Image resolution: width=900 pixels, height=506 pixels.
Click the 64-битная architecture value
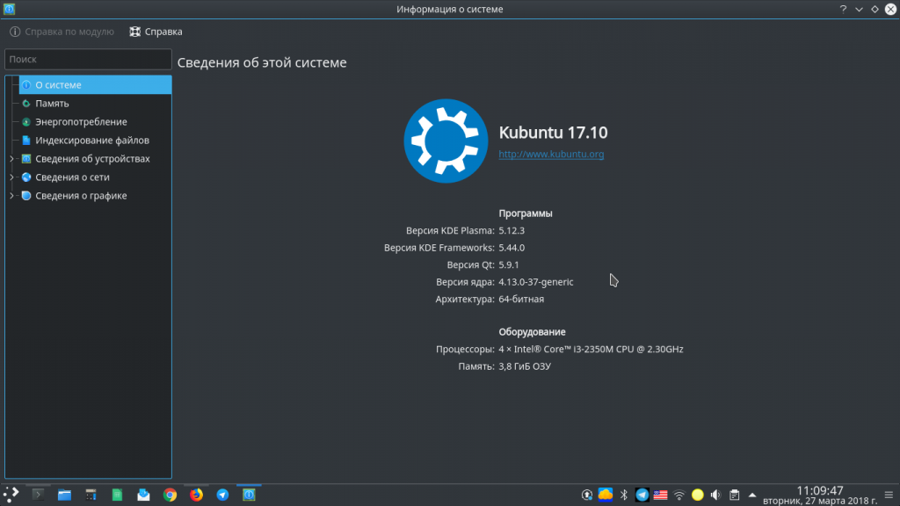[521, 299]
